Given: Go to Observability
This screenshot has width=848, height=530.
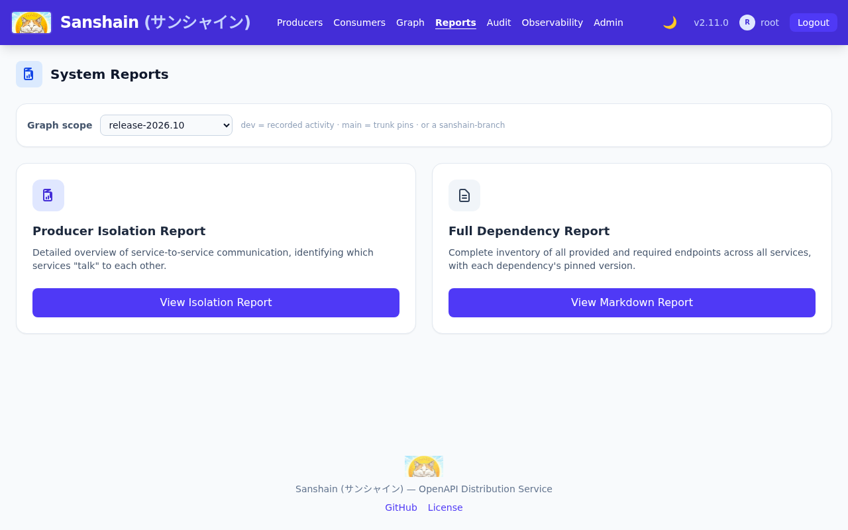Looking at the screenshot, I should [553, 23].
